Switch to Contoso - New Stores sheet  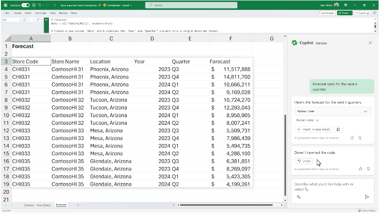point(37,205)
